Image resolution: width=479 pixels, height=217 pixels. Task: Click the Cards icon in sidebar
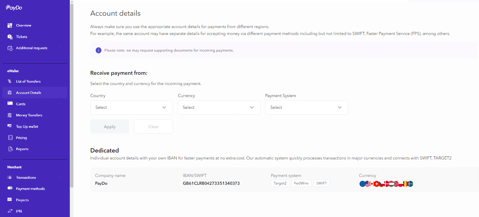tap(10, 104)
